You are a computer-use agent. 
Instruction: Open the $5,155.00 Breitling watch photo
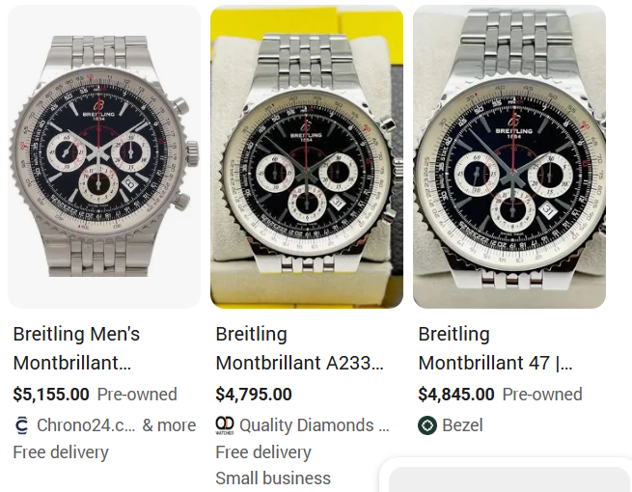[104, 157]
